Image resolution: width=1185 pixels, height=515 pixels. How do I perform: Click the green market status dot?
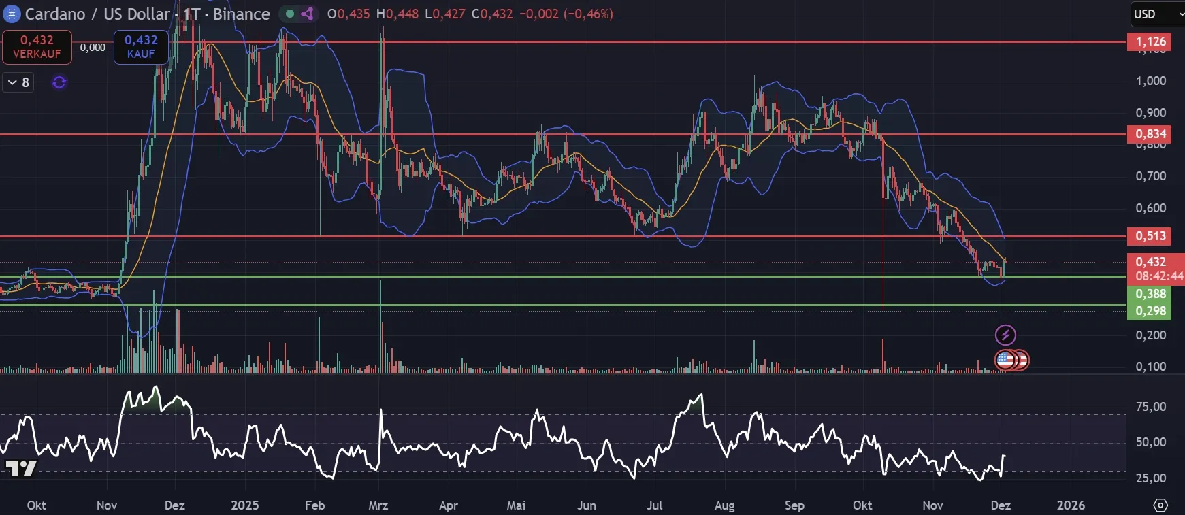(x=290, y=14)
